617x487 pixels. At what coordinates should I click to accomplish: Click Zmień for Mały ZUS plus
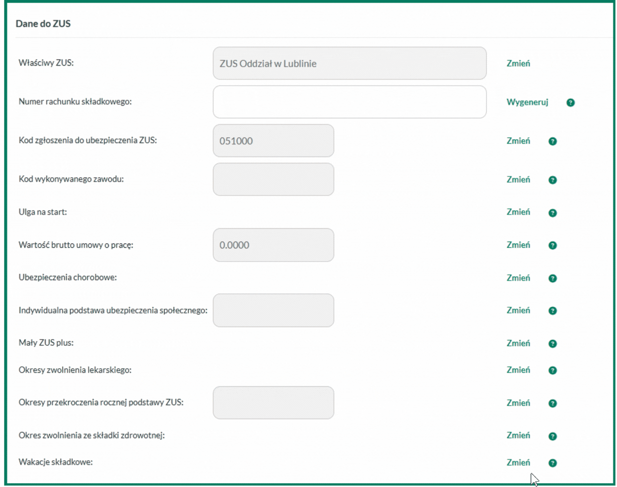[518, 343]
